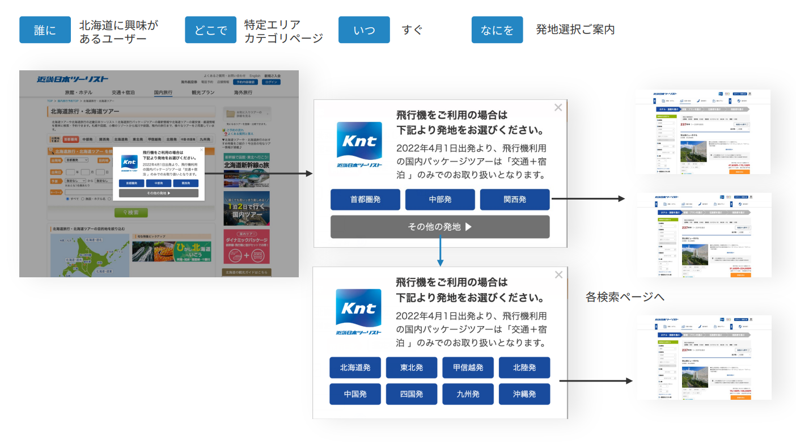Image resolution: width=796 pixels, height=444 pixels.
Task: Click 関西発 in the enlarged popup
Action: (x=515, y=200)
